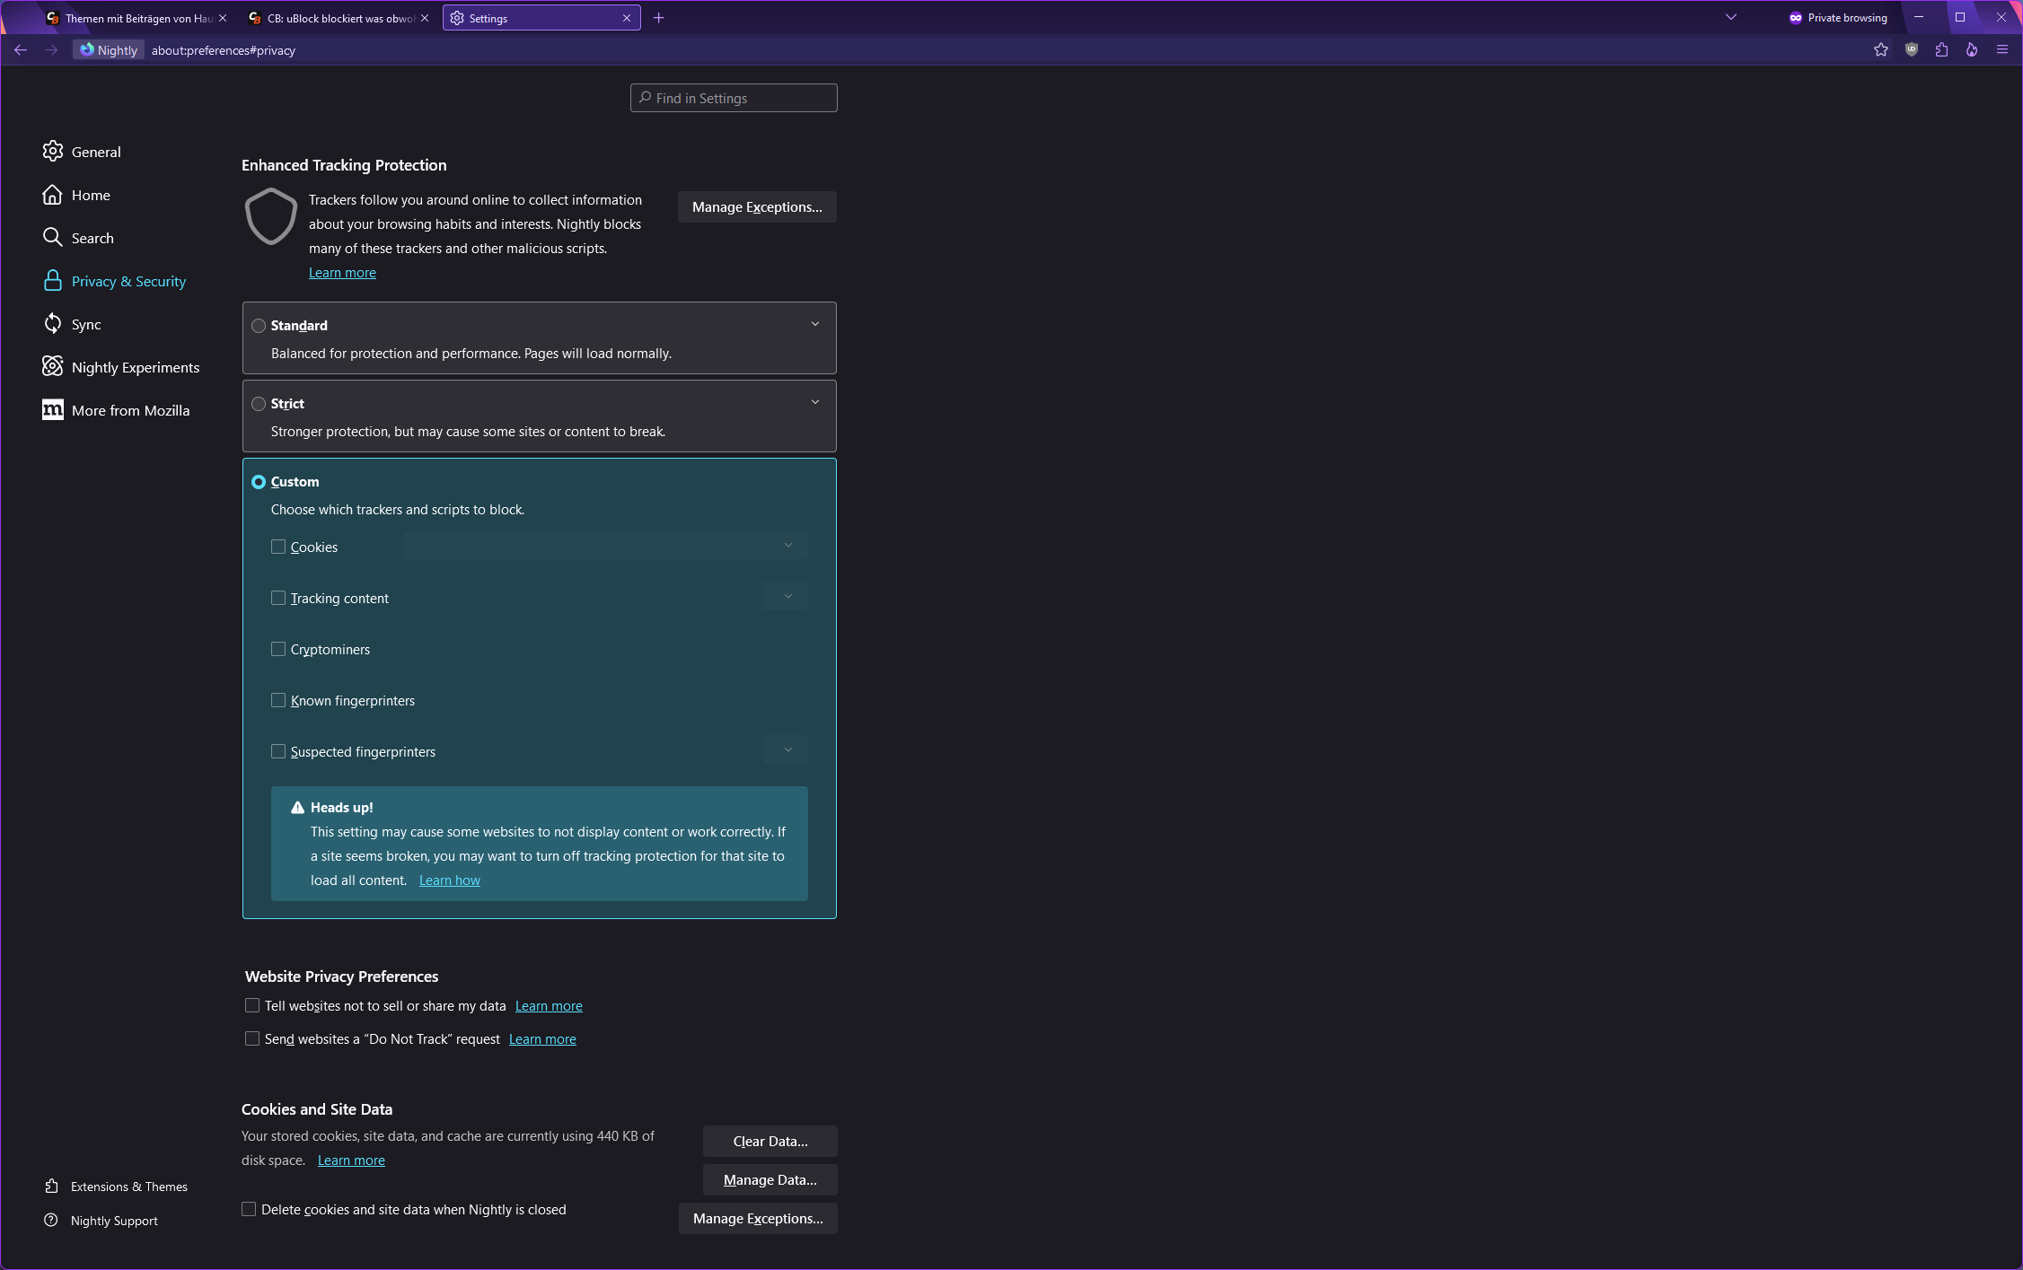Enable Do Not Track request checkbox

[252, 1038]
